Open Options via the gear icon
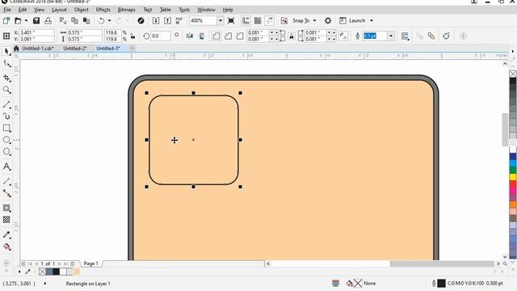517x291 pixels. pos(328,21)
